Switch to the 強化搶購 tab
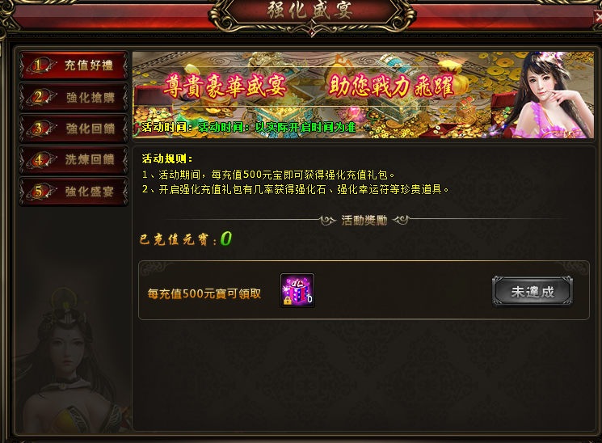 pos(74,97)
